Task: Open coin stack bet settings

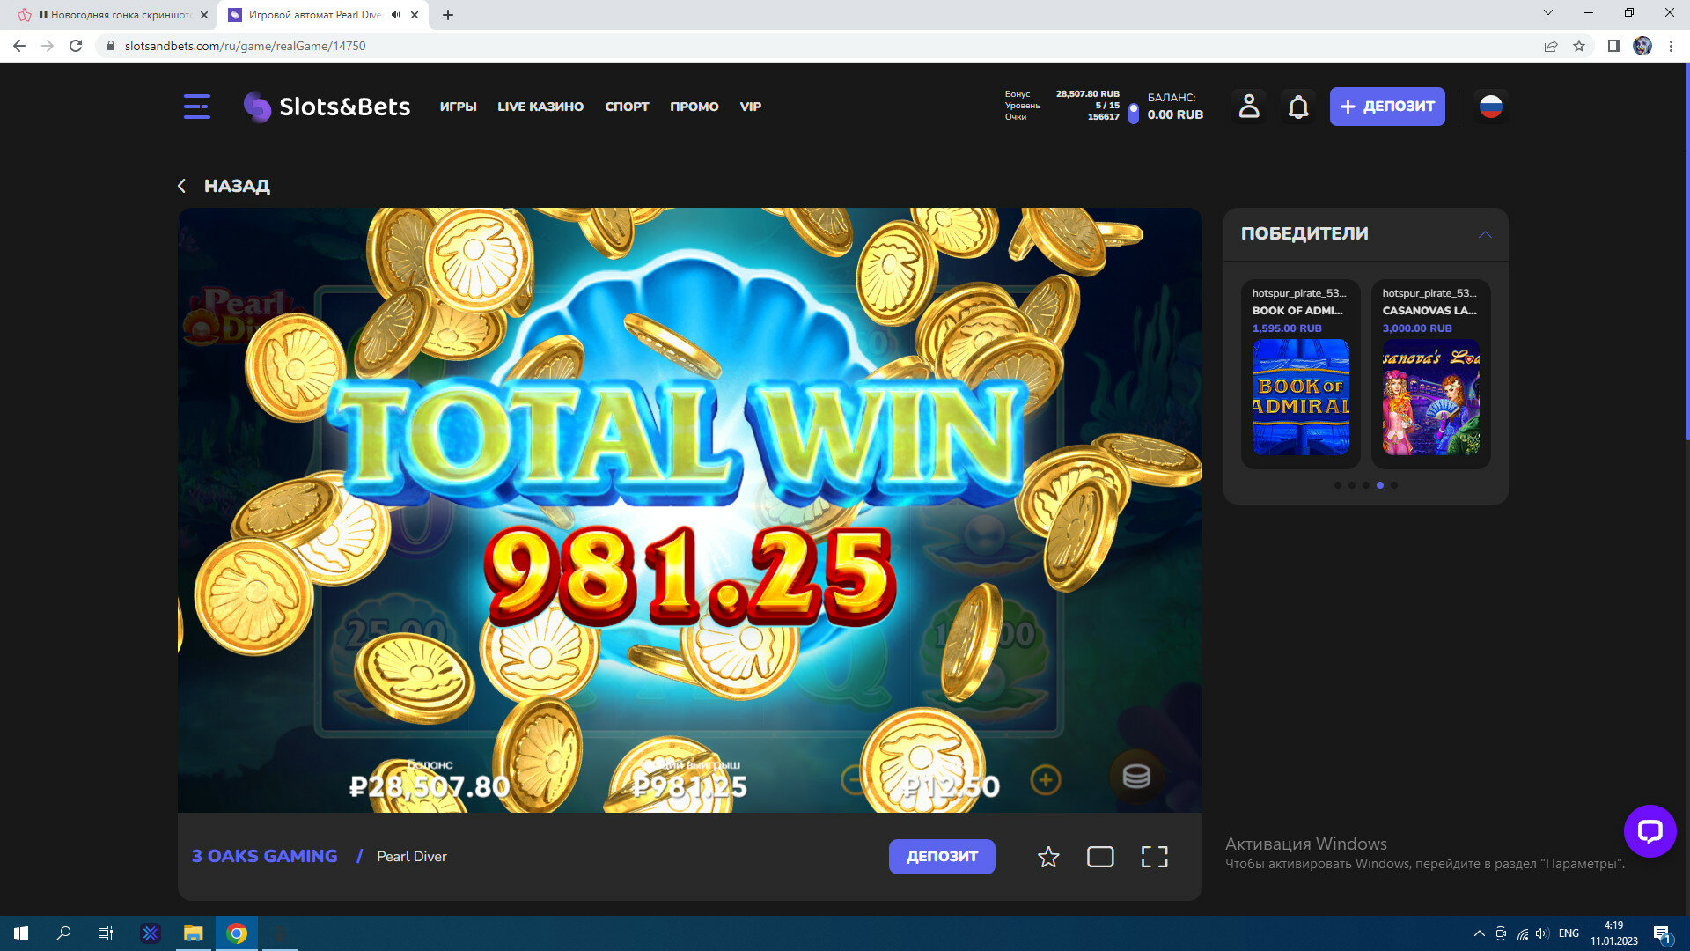Action: click(1135, 776)
